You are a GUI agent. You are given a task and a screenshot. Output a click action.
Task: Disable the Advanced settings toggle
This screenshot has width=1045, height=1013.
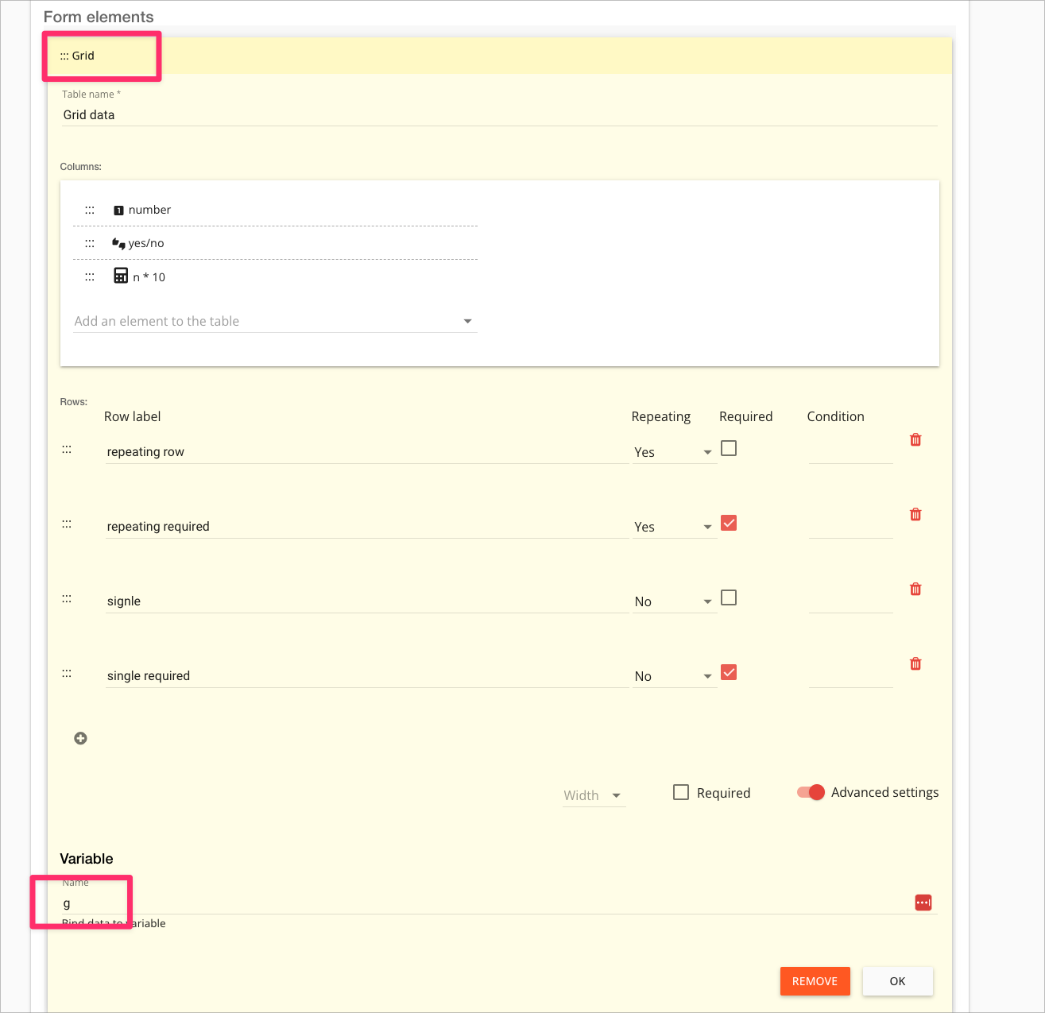809,792
